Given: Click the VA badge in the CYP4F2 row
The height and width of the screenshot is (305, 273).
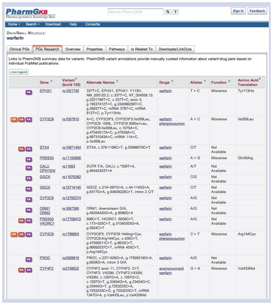Looking at the screenshot, I should tap(29, 270).
